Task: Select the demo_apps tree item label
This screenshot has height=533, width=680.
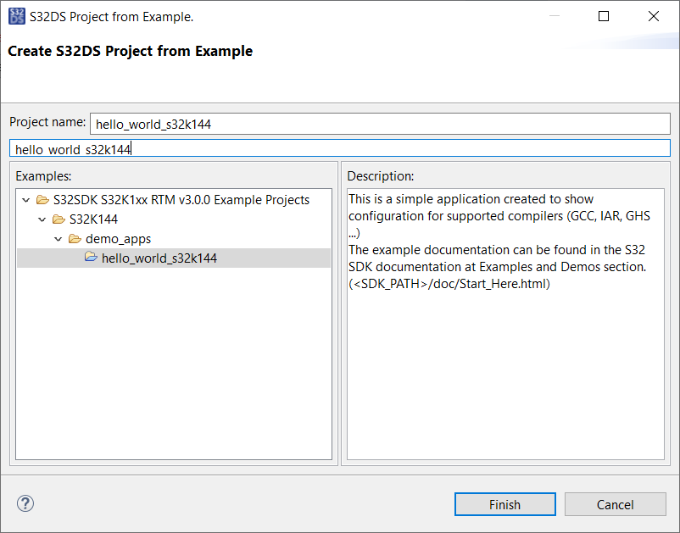Action: coord(118,239)
